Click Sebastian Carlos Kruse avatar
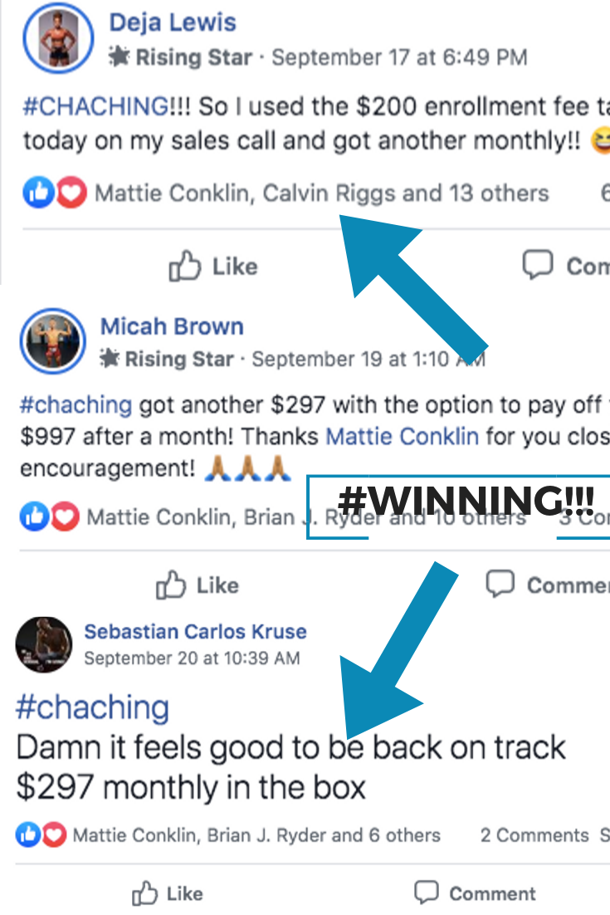The image size is (610, 915). pyautogui.click(x=44, y=645)
